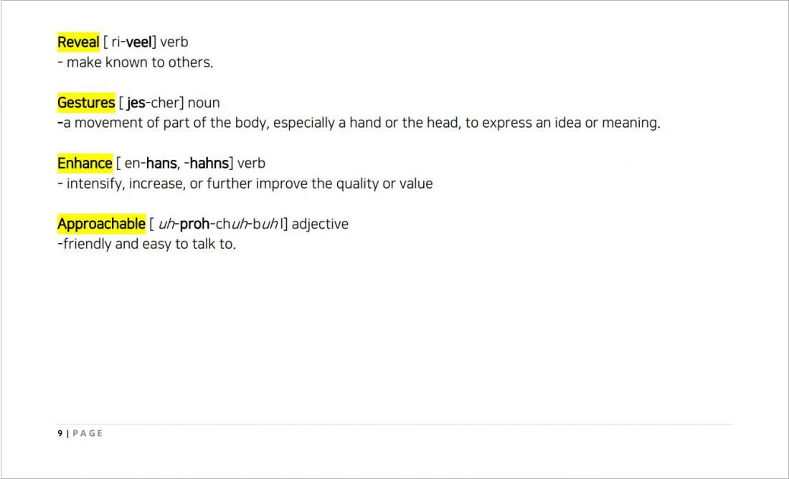The width and height of the screenshot is (789, 479).
Task: Click the word 'verb' after Reveal
Action: [x=174, y=42]
